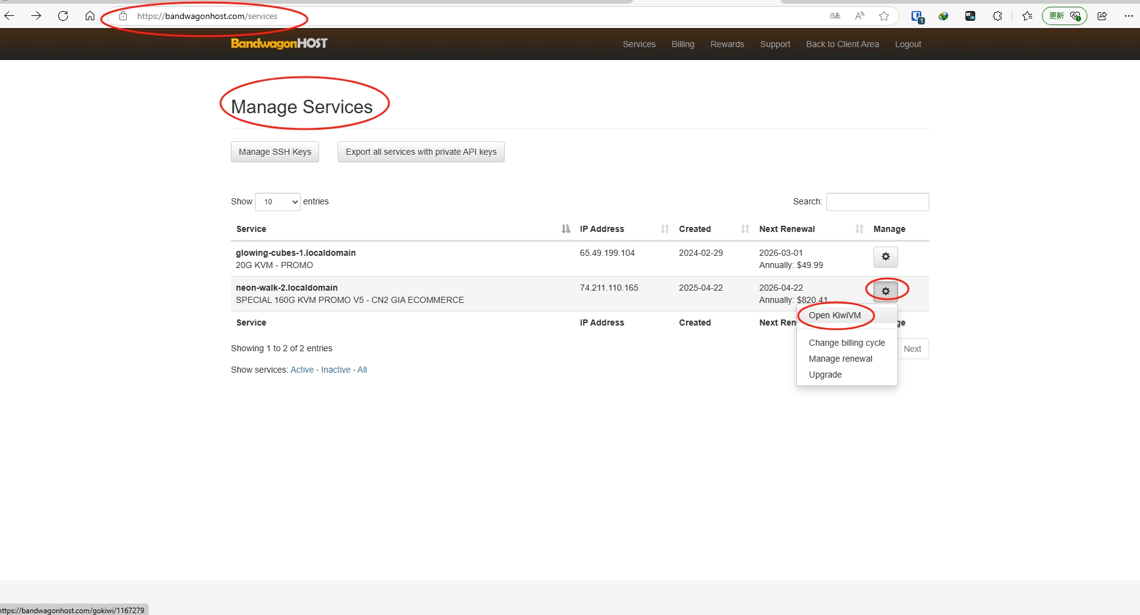Click the Manage Services heading

point(301,106)
